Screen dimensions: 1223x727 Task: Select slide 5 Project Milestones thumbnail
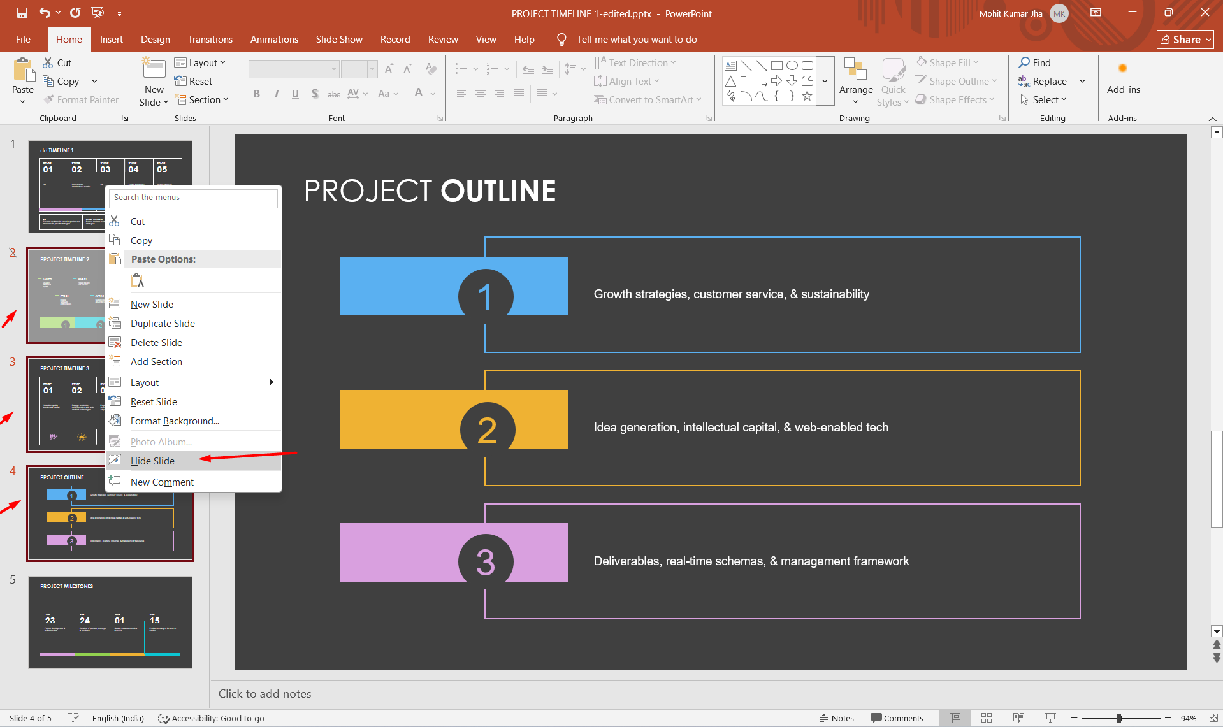110,622
